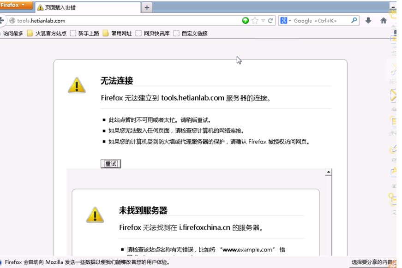Go to the home page icon

(384, 20)
